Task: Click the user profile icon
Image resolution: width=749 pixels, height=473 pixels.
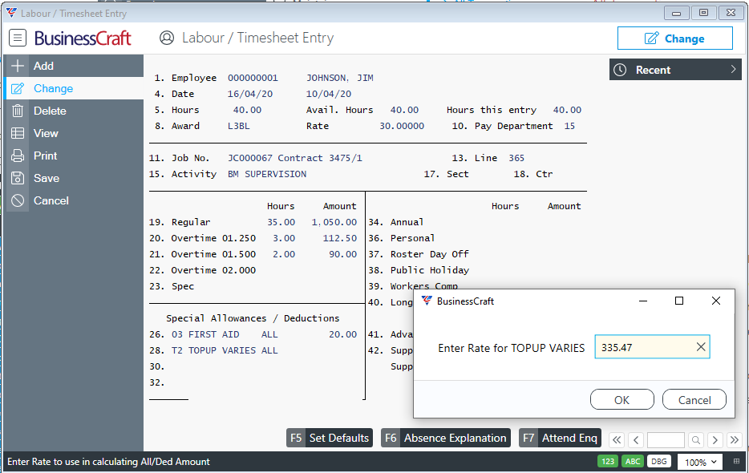Action: pos(167,38)
